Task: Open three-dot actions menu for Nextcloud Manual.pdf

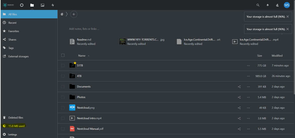Action: (249, 129)
